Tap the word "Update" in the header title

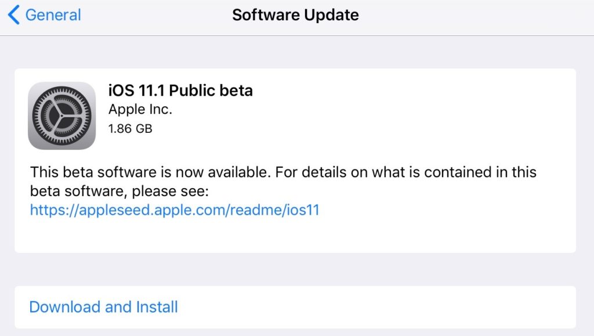[333, 15]
